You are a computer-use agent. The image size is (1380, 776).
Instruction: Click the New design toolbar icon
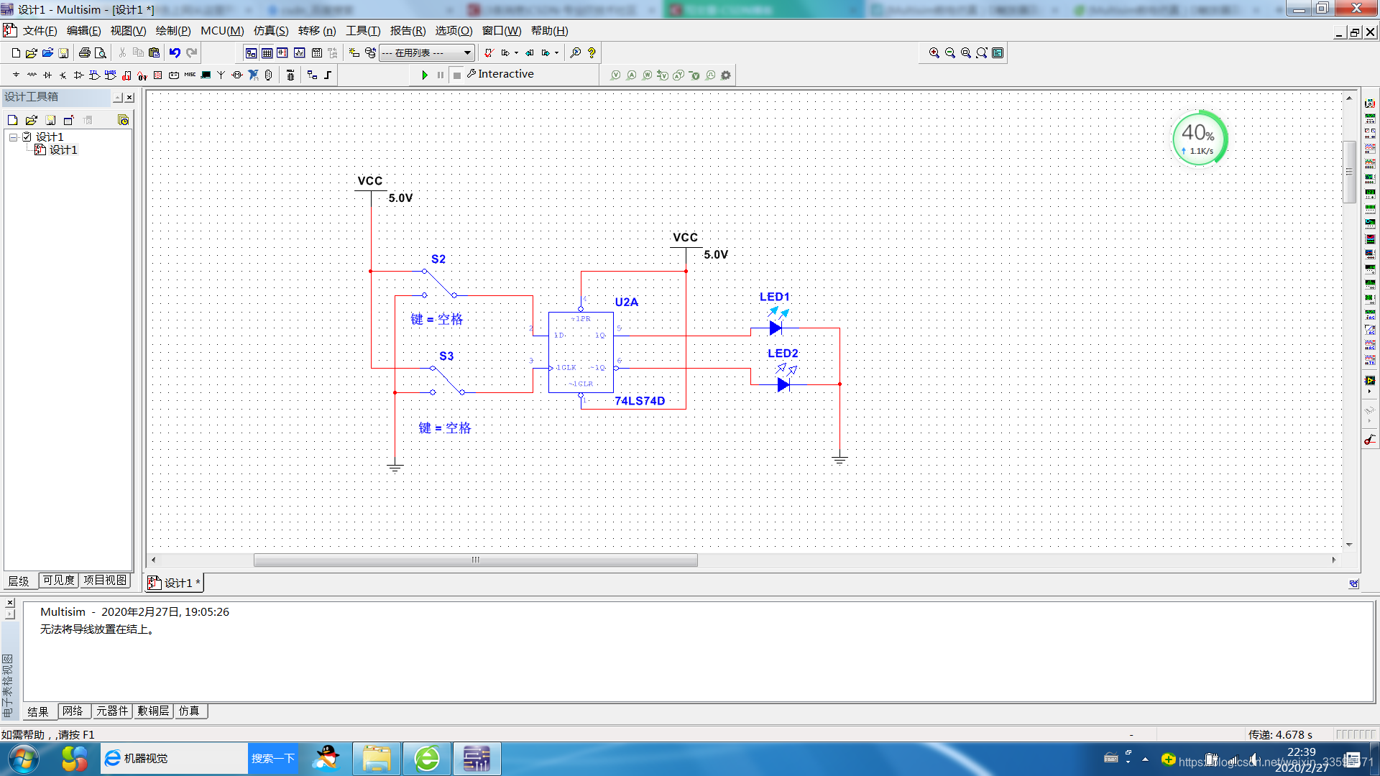[x=16, y=53]
